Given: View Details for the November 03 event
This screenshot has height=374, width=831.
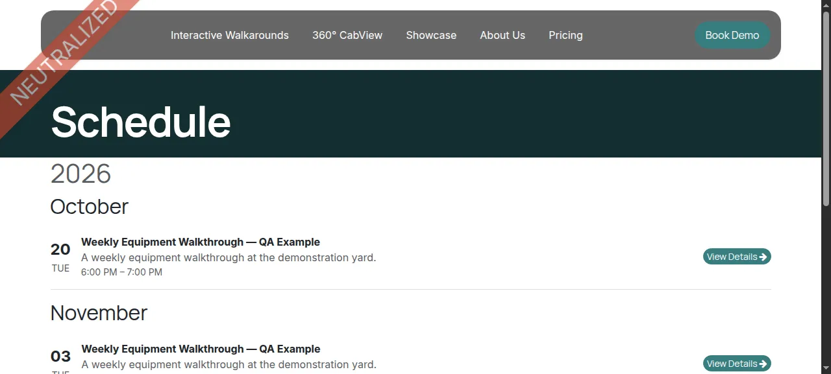Looking at the screenshot, I should point(737,364).
